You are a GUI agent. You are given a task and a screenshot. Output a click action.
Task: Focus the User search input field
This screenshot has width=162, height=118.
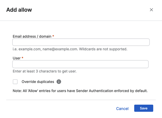click(80, 64)
